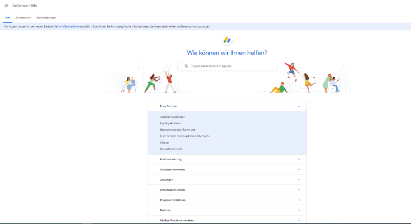Expand the Umsatzoptimierung chevron

point(299,190)
